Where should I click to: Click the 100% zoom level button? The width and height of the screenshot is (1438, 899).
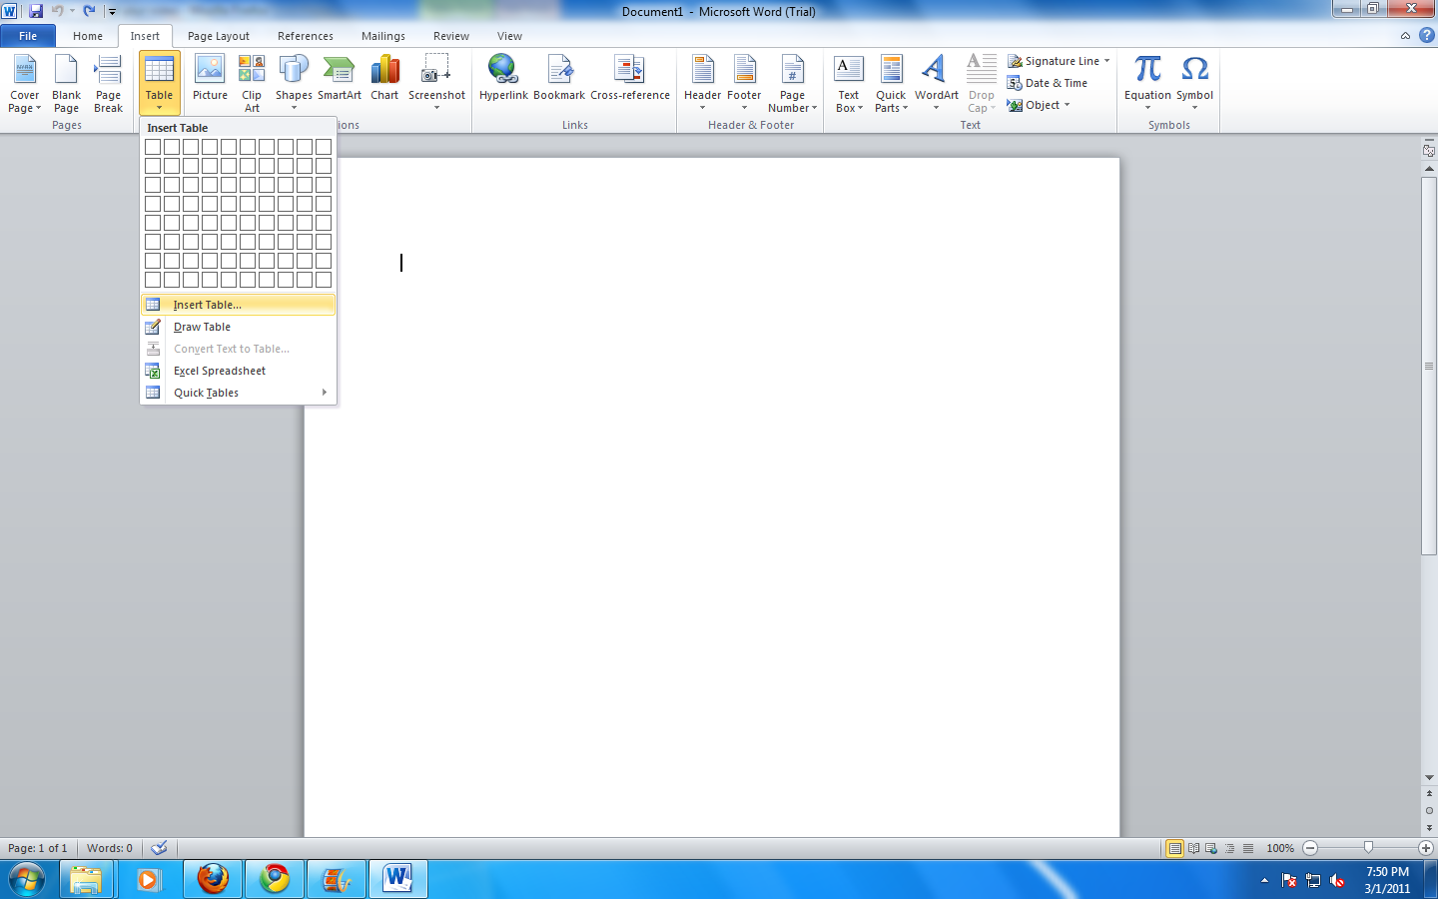click(x=1280, y=848)
